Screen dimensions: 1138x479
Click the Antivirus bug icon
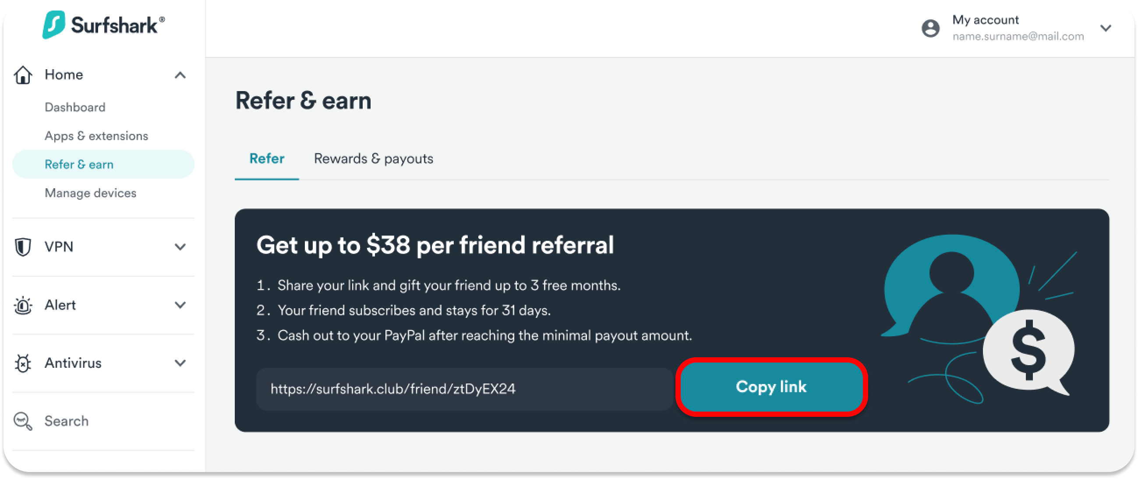23,363
